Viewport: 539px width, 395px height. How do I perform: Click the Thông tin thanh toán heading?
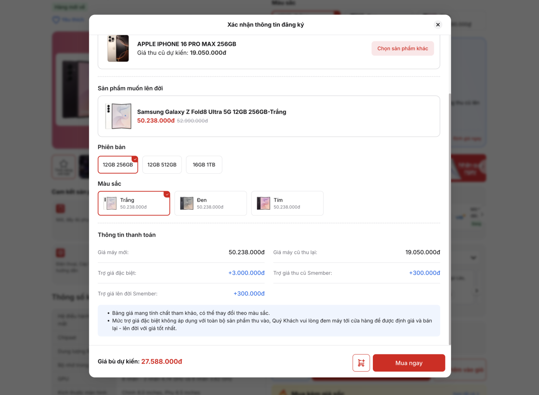[127, 235]
